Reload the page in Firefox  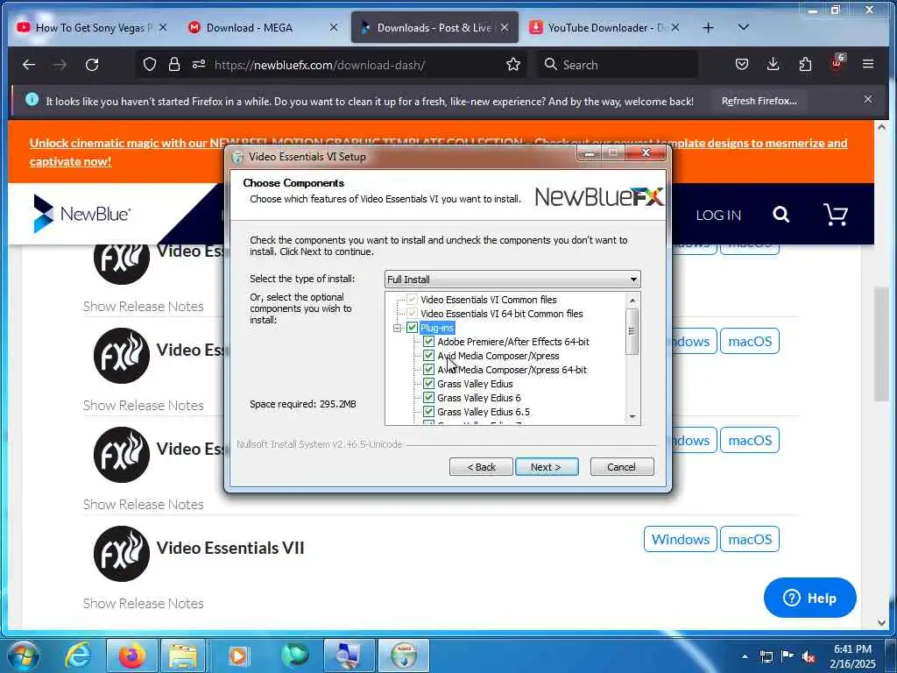tap(92, 65)
